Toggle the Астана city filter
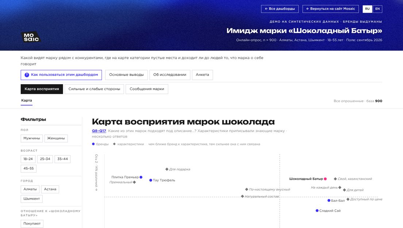Image resolution: width=403 pixels, height=228 pixels. pos(50,189)
